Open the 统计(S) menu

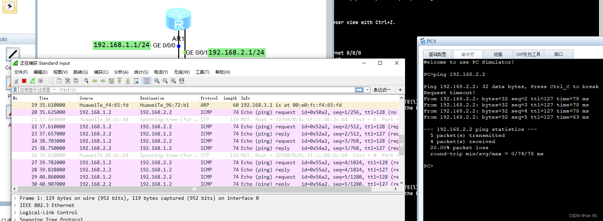pyautogui.click(x=141, y=72)
